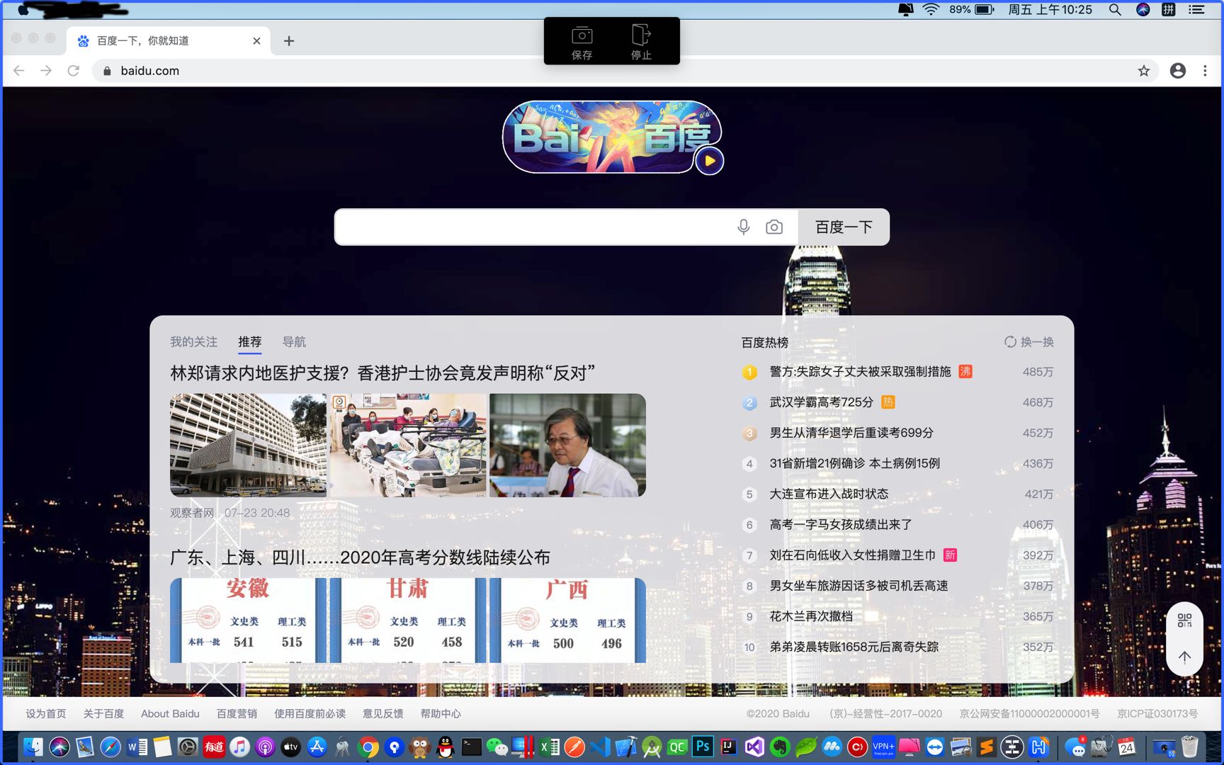The height and width of the screenshot is (765, 1224).
Task: Open the Chrome three-dot menu
Action: pos(1205,71)
